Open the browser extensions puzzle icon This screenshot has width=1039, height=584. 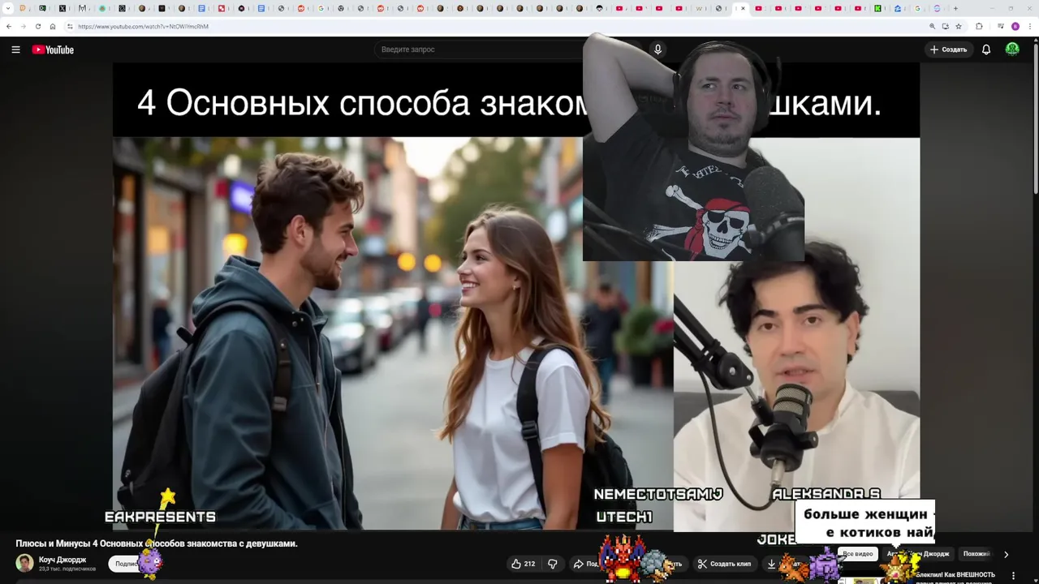[979, 26]
